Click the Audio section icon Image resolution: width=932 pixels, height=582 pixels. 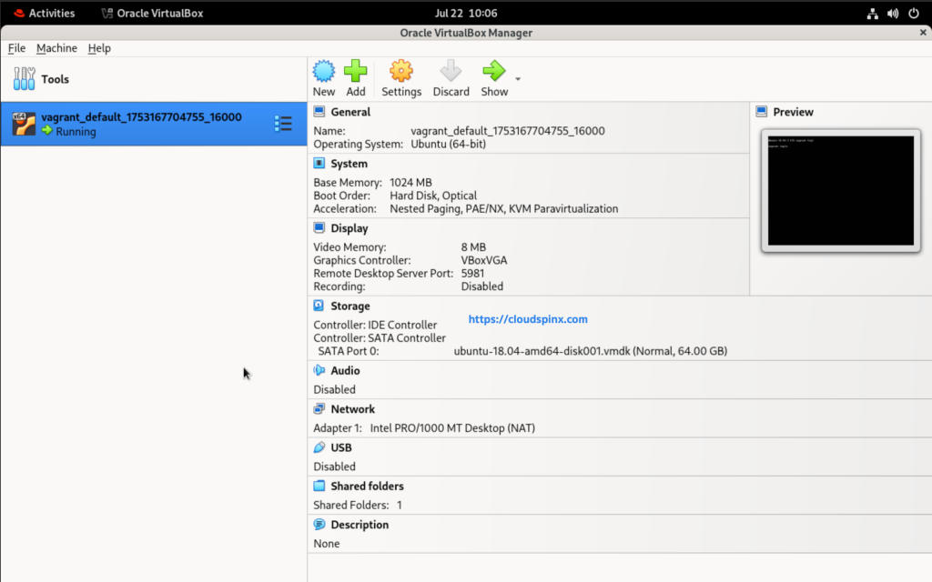click(319, 370)
